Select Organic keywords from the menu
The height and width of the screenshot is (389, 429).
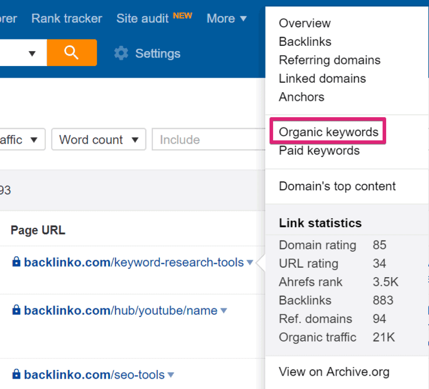point(328,132)
